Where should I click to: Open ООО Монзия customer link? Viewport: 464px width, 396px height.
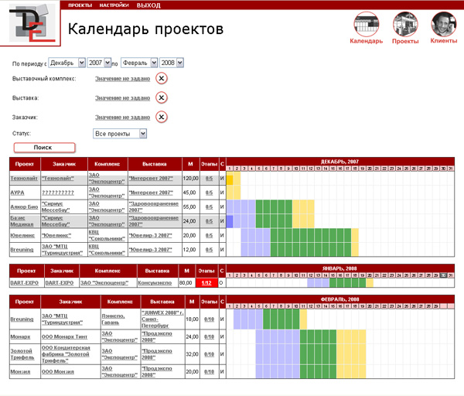58,371
